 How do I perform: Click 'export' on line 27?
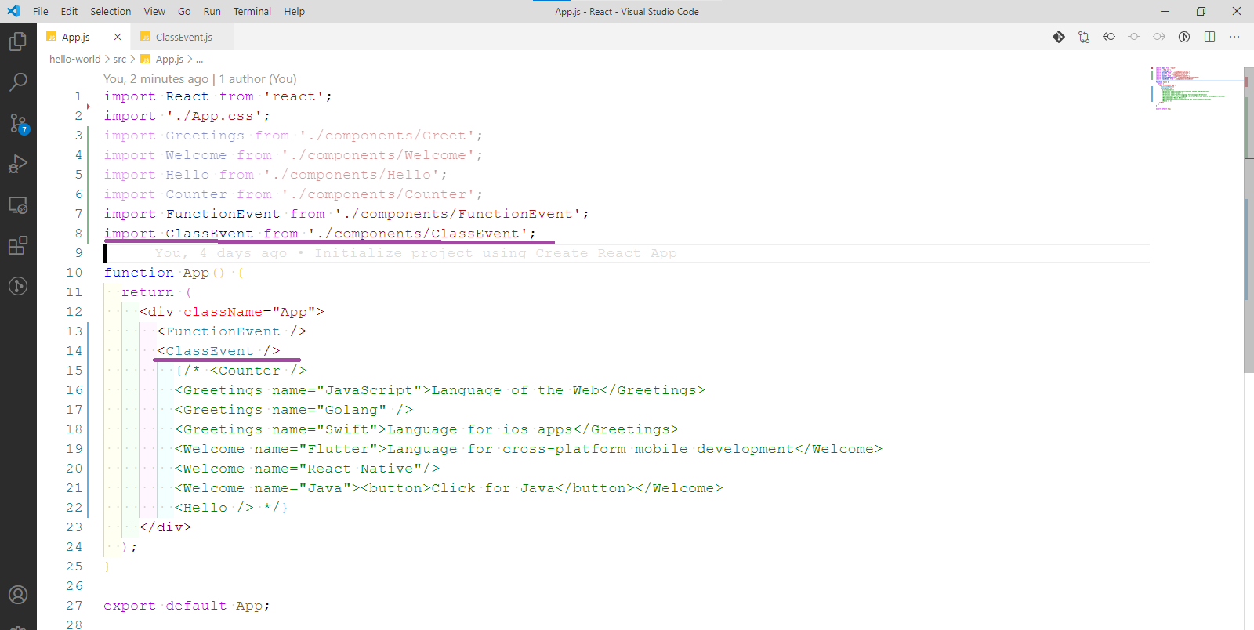tap(129, 606)
